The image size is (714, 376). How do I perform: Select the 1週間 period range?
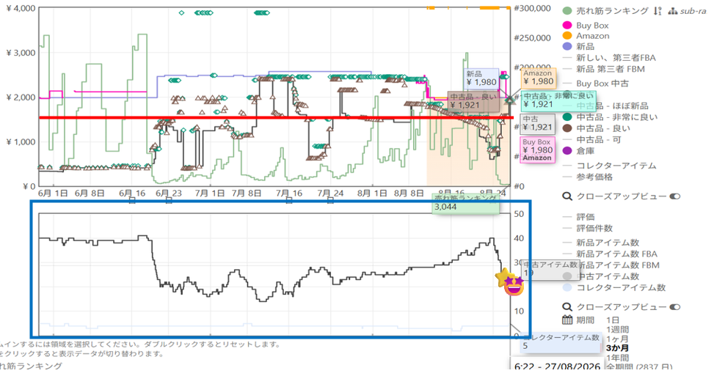pyautogui.click(x=617, y=330)
